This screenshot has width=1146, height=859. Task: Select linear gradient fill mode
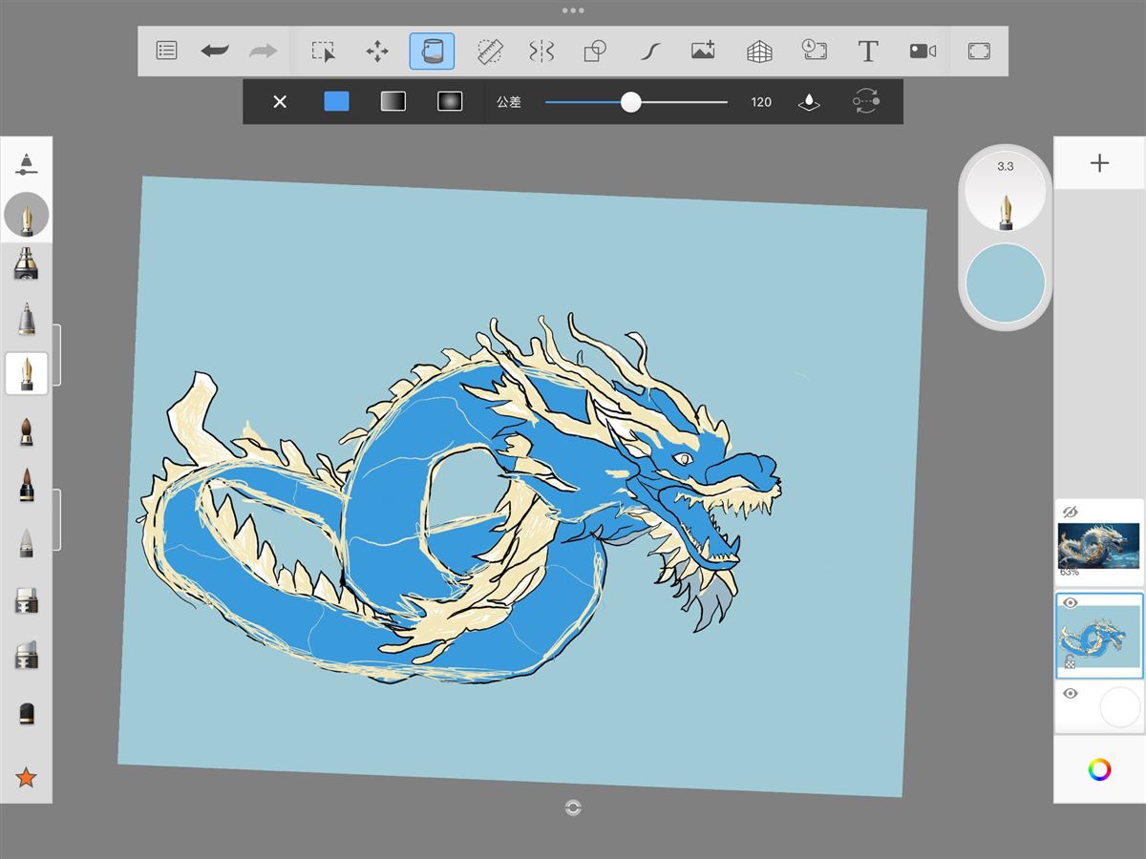point(393,101)
